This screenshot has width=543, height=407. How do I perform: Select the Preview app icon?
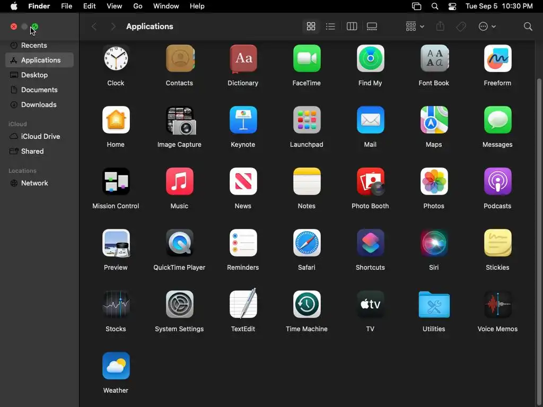(x=116, y=243)
